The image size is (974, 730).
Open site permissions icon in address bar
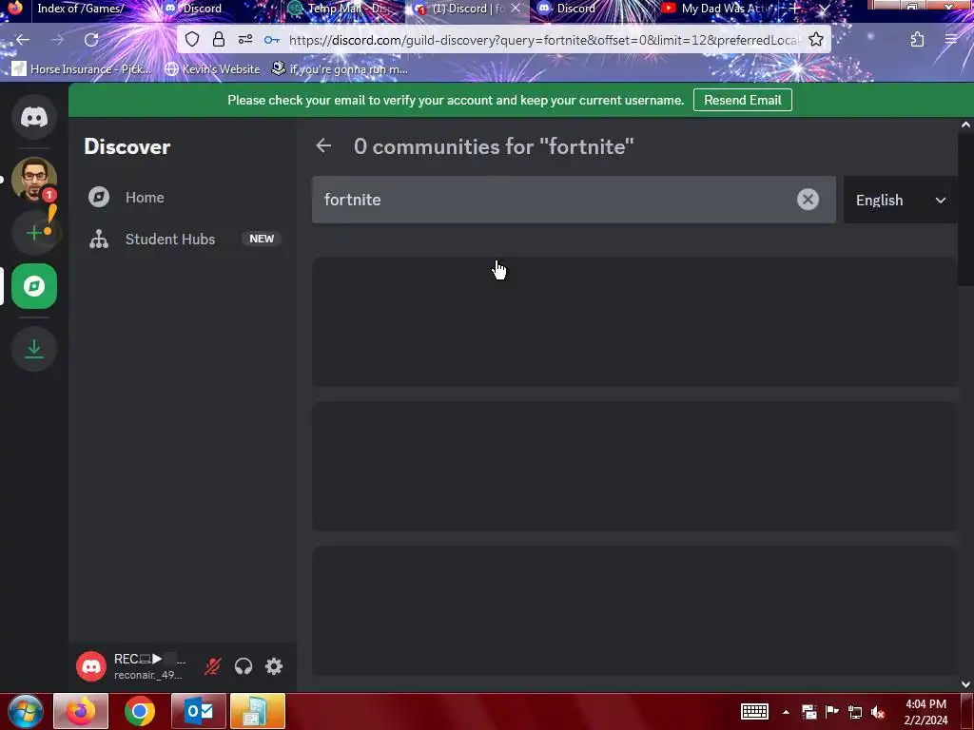click(x=245, y=40)
